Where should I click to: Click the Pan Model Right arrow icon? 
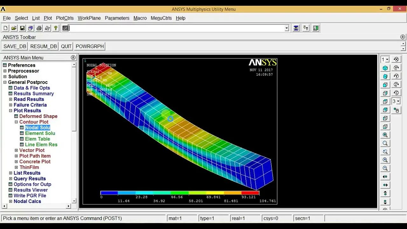coord(385,185)
